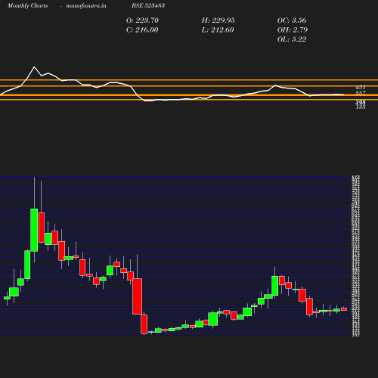378x378 pixels.
Task: Click the largest red candlestick body
Action: coord(137,296)
